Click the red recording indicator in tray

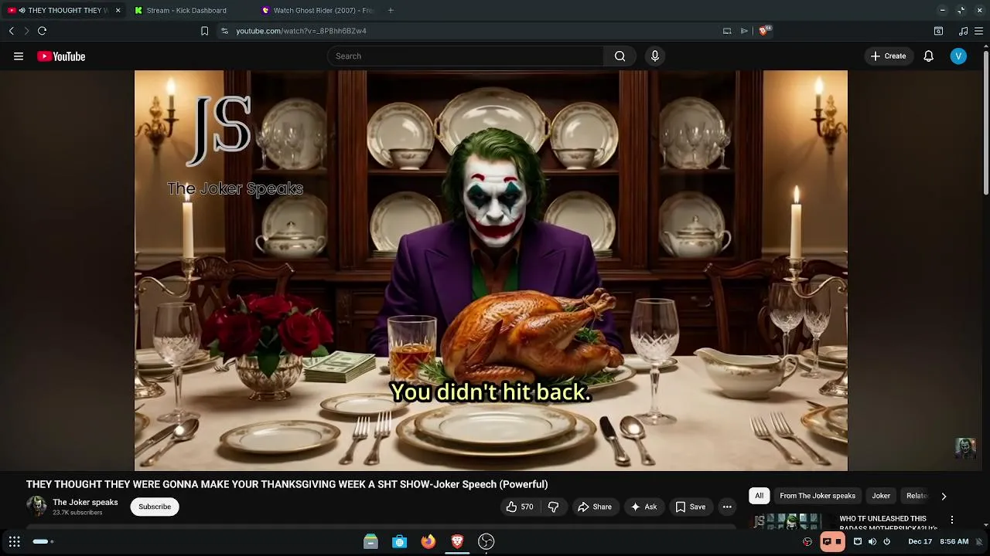tap(832, 541)
